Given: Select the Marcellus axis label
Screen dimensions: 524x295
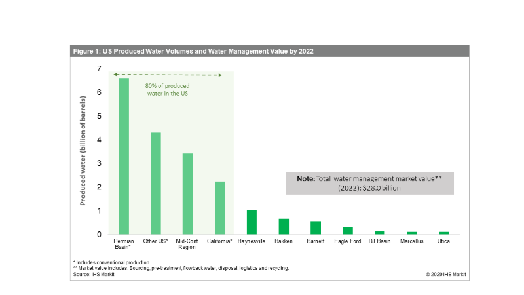Looking at the screenshot, I should pyautogui.click(x=411, y=241).
